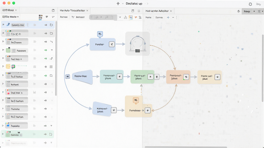
Task: Click the right panel vertical scrollbar
Action: [x=263, y=68]
